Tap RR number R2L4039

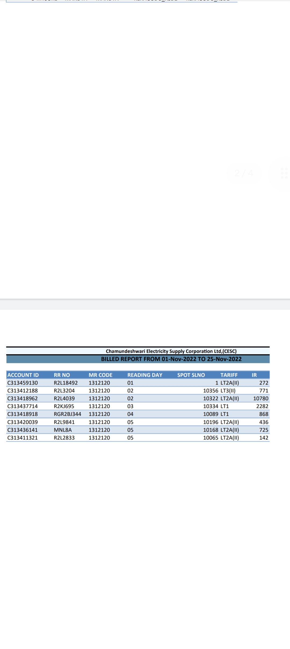[x=64, y=398]
